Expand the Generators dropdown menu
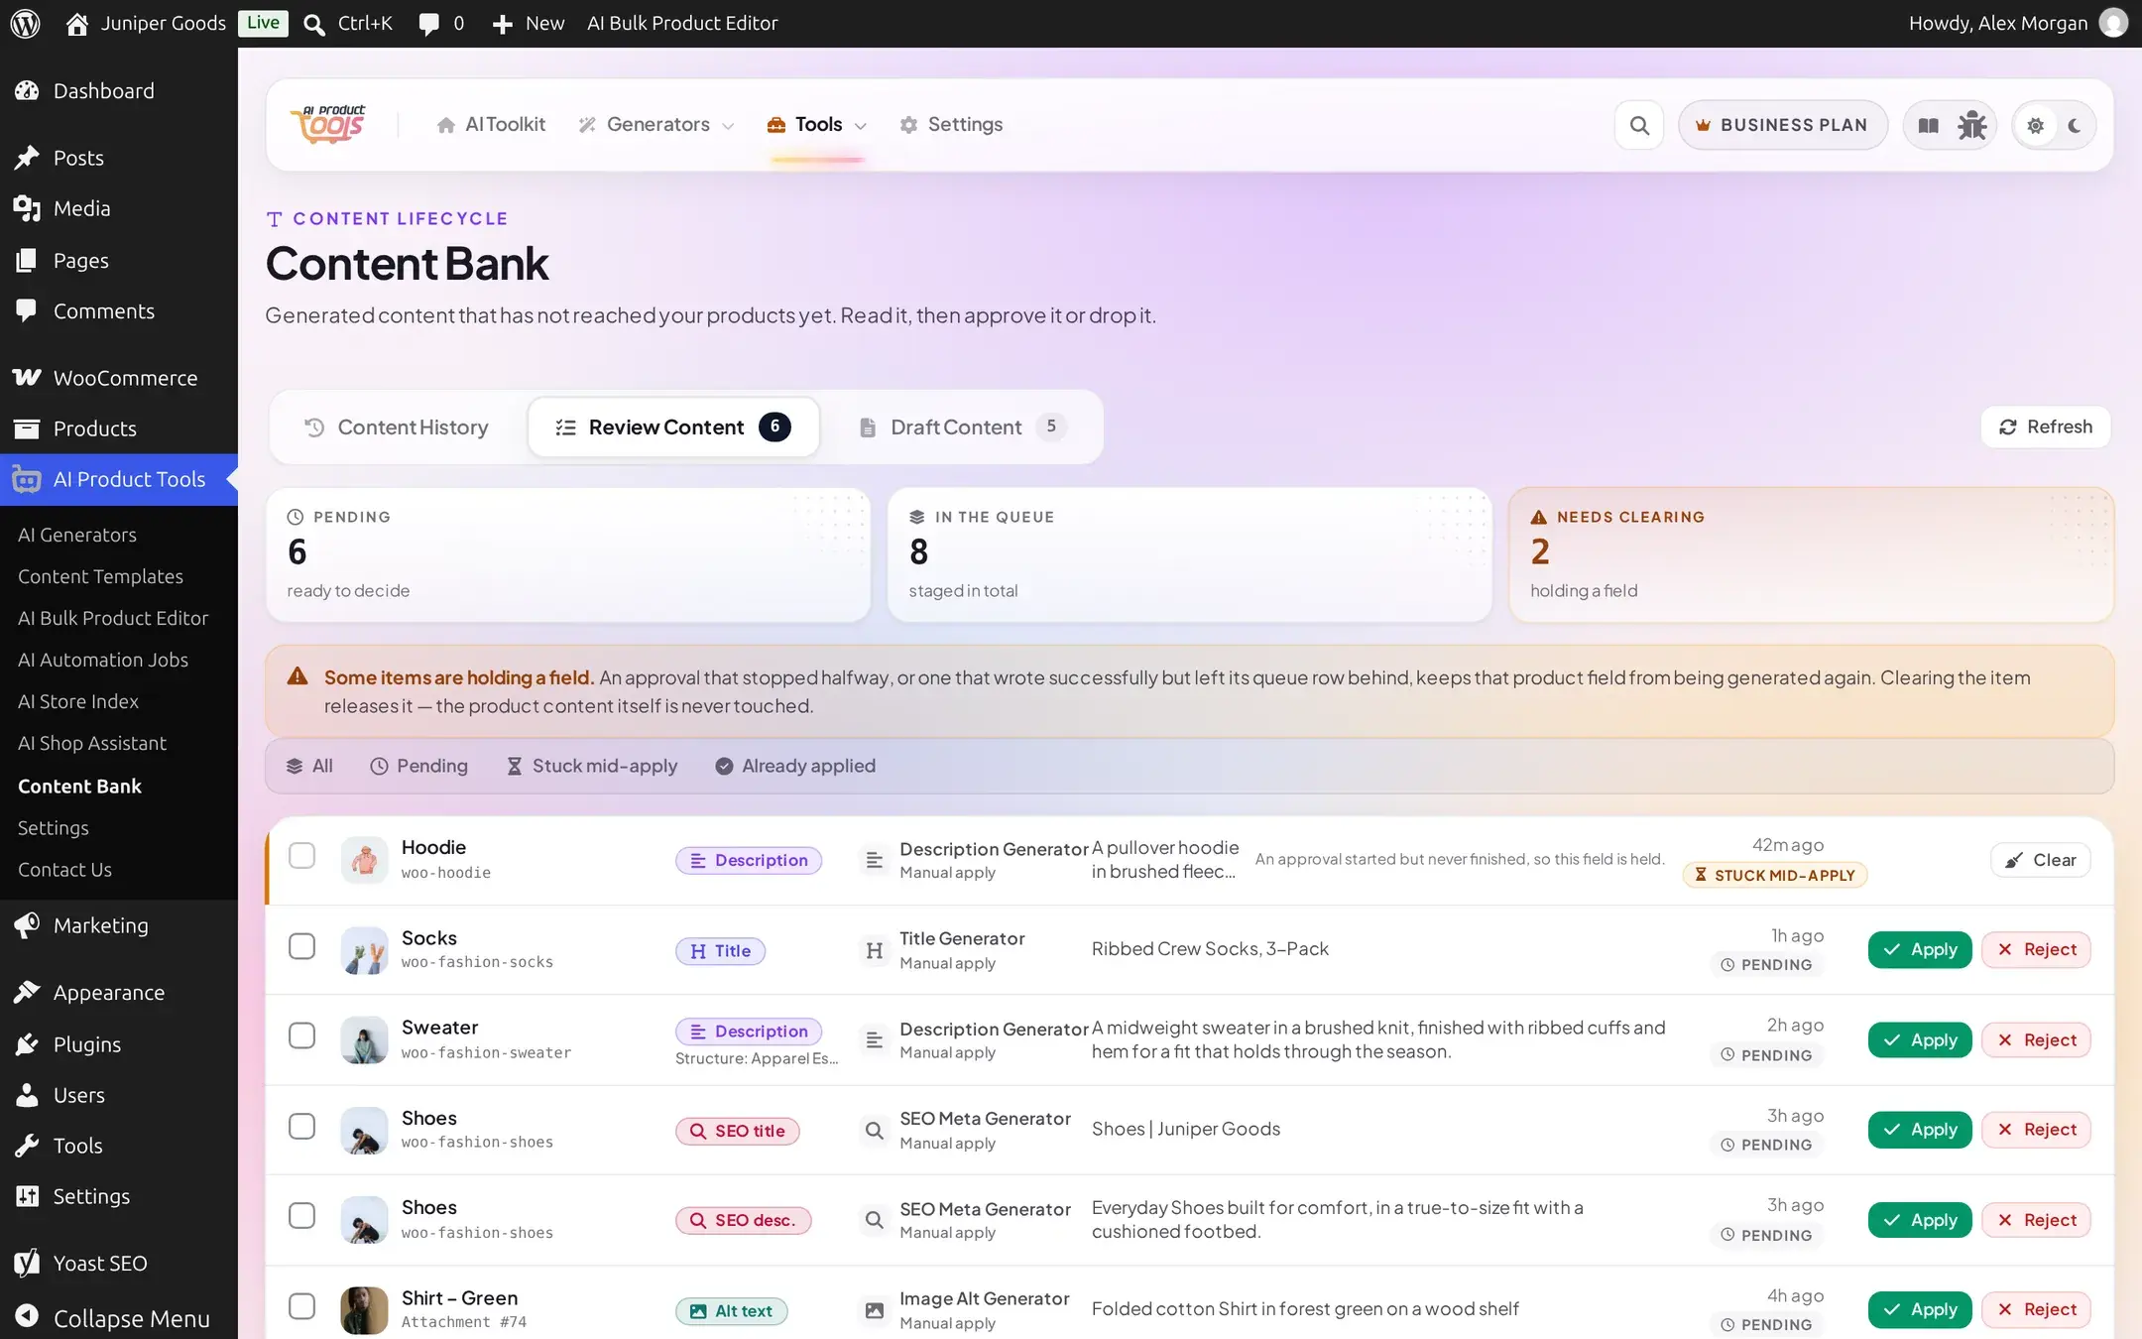The image size is (2142, 1339). pos(656,125)
